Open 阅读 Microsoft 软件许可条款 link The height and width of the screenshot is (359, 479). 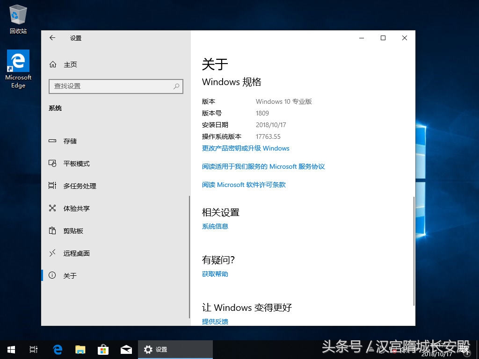[244, 185]
